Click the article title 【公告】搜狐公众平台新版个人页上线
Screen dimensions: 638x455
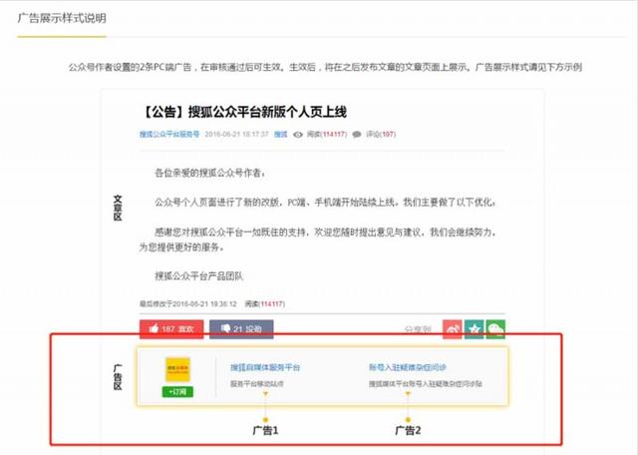[x=243, y=112]
